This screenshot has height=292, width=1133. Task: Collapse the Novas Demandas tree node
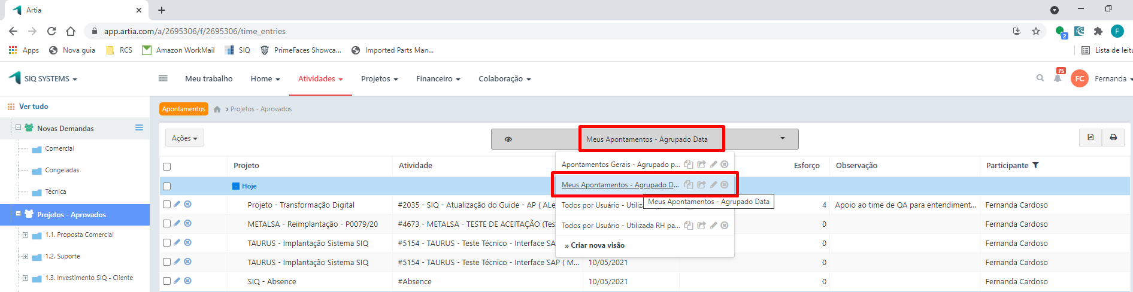point(18,127)
